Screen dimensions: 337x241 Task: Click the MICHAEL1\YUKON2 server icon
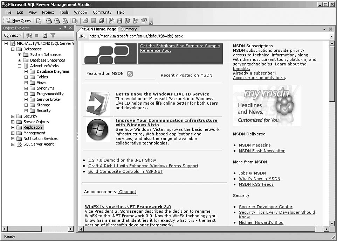coord(13,43)
